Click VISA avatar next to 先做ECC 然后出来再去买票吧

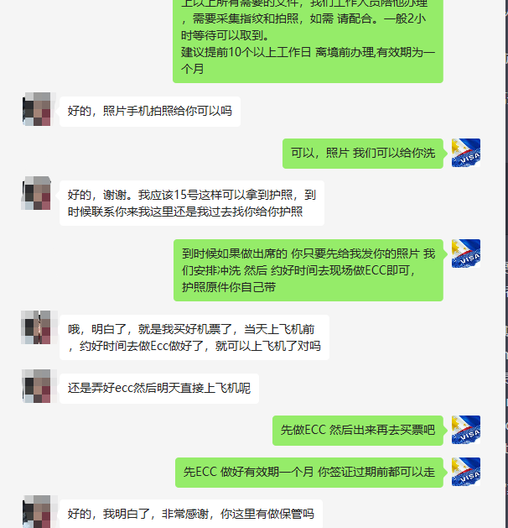click(x=465, y=430)
